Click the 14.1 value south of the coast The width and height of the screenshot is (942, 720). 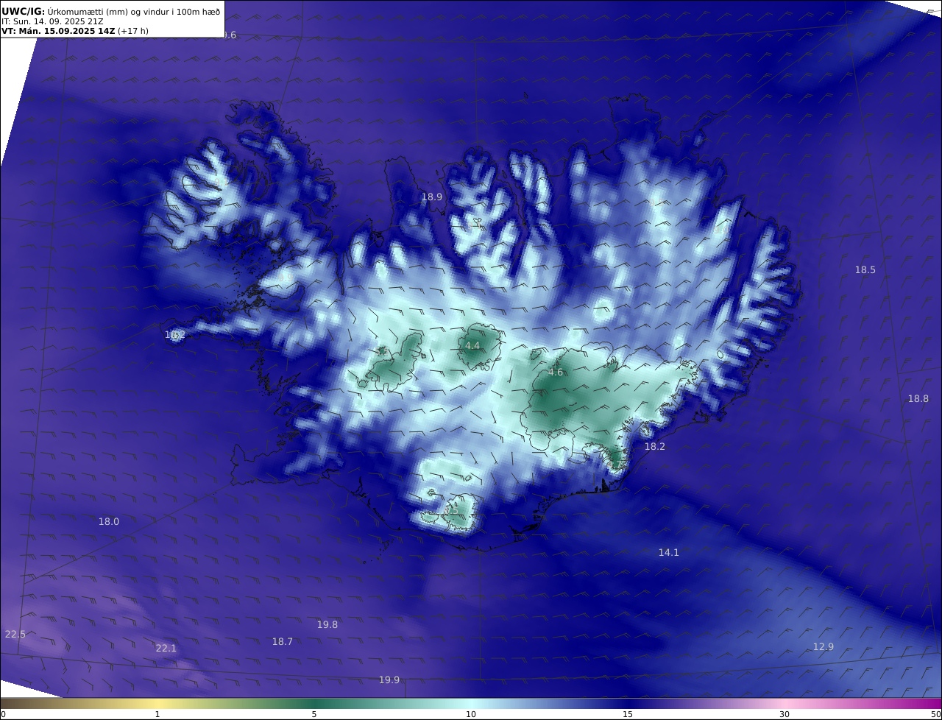[x=669, y=553]
